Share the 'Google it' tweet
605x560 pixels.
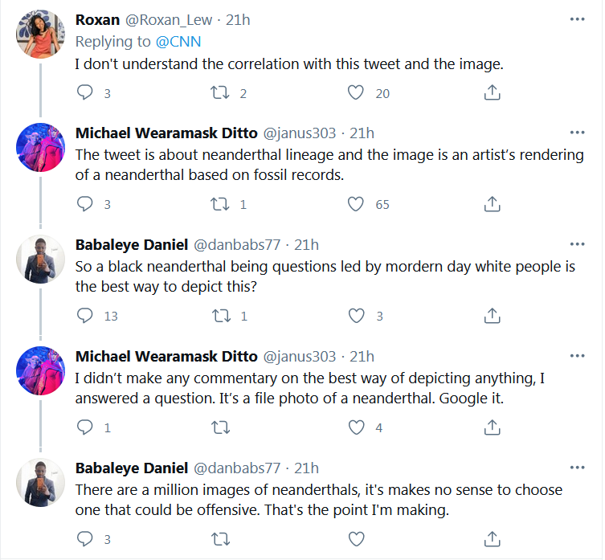pos(492,427)
